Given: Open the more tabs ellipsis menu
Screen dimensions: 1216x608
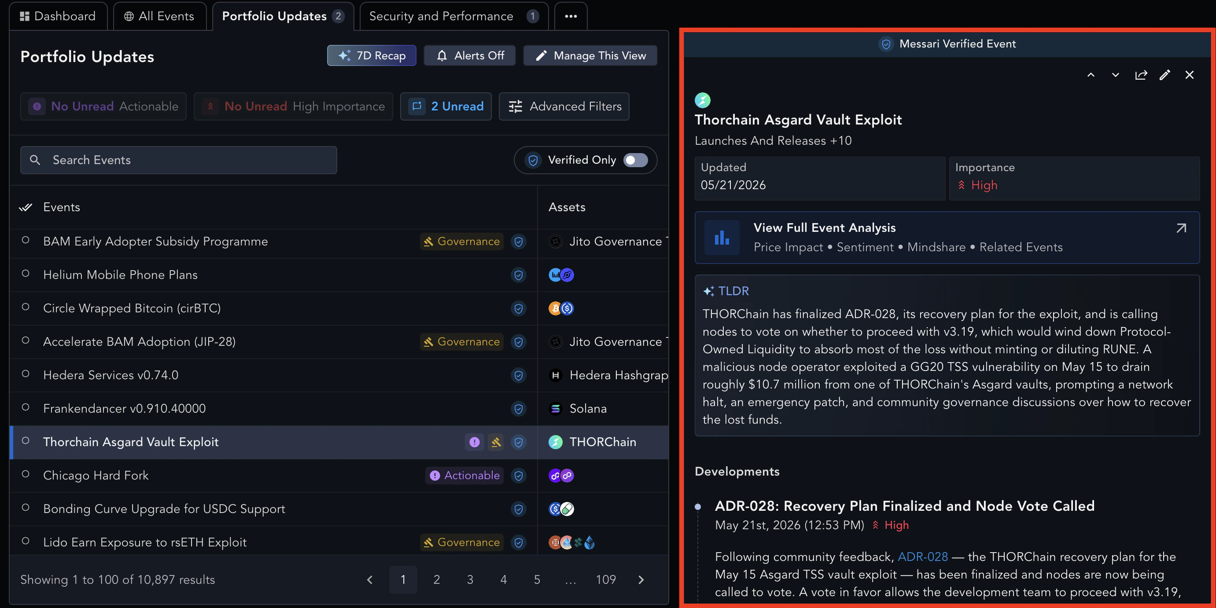Looking at the screenshot, I should click(571, 16).
